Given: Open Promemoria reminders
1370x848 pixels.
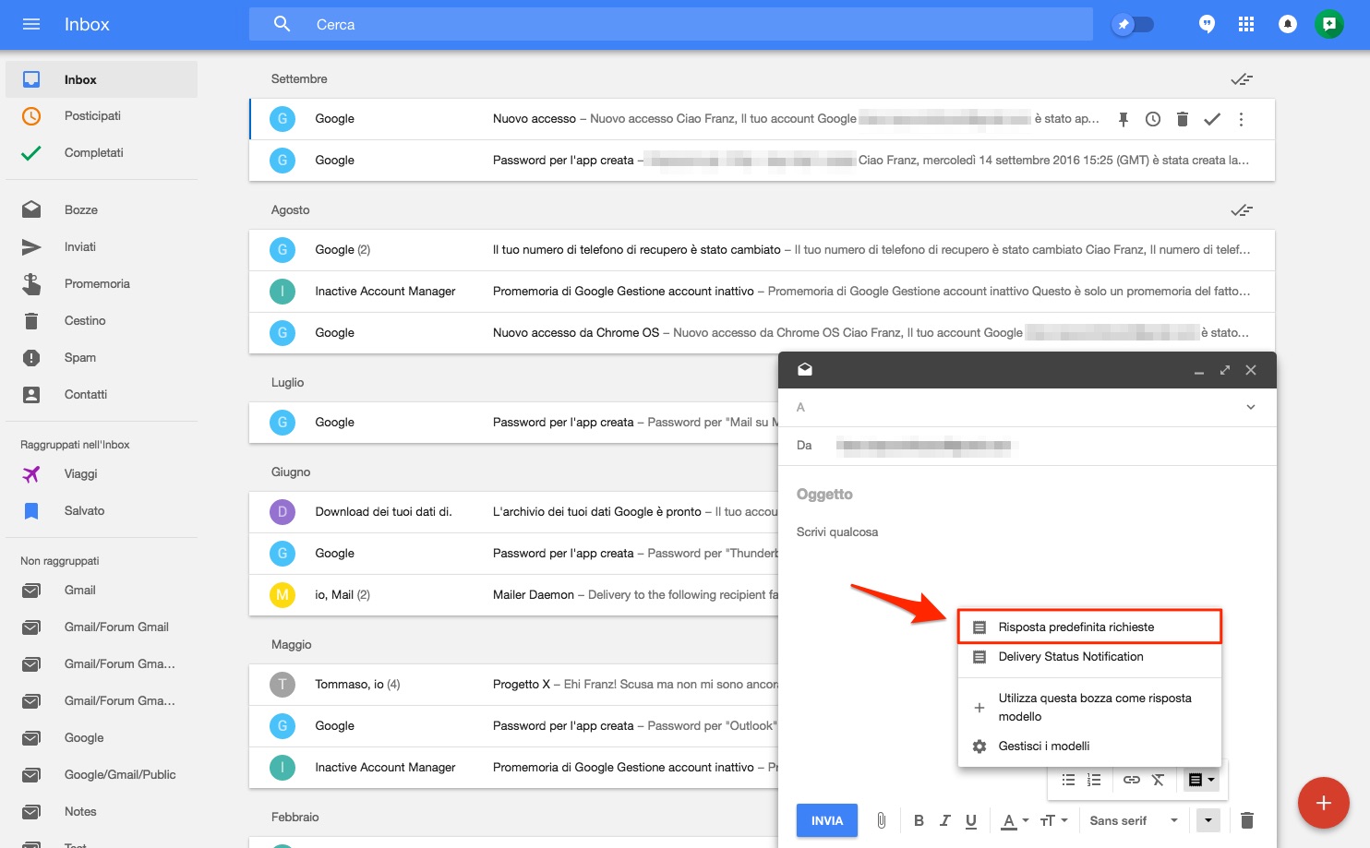Looking at the screenshot, I should (x=102, y=283).
